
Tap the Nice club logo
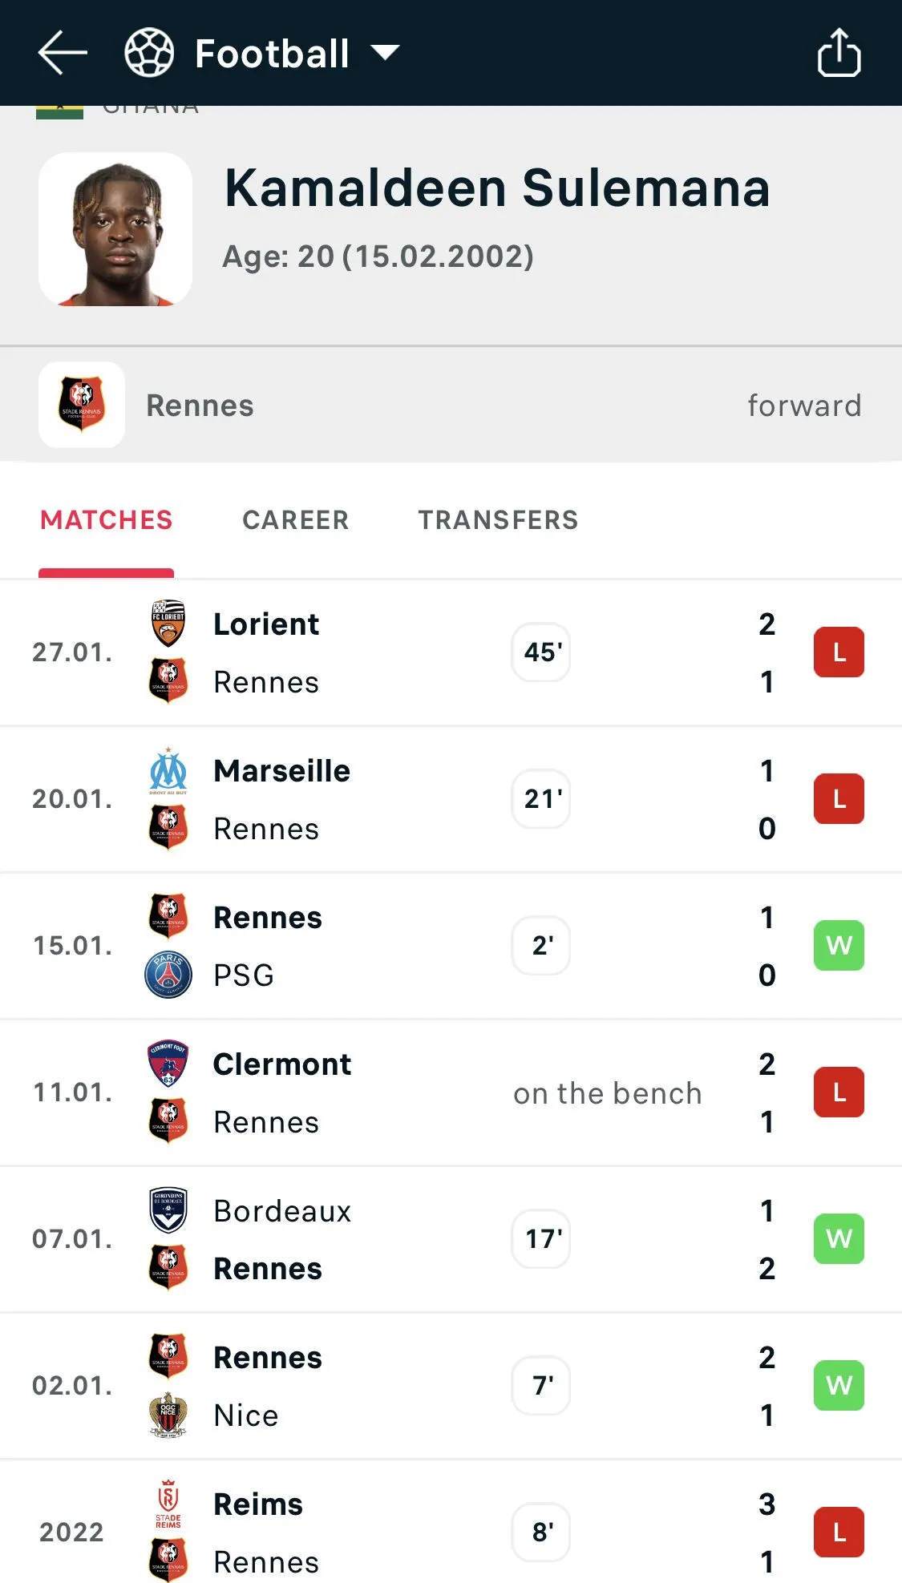click(168, 1415)
